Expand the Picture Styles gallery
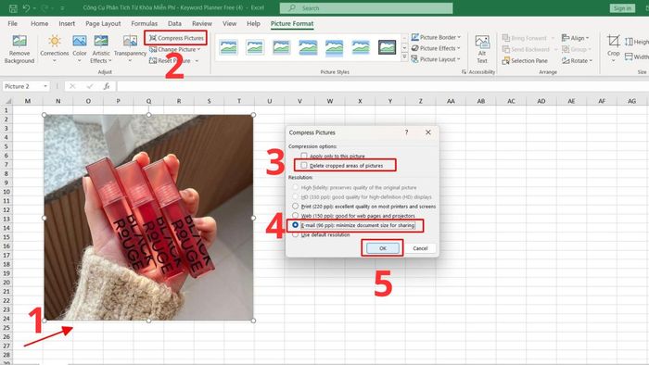Screen dimensions: 649x365 coord(404,57)
